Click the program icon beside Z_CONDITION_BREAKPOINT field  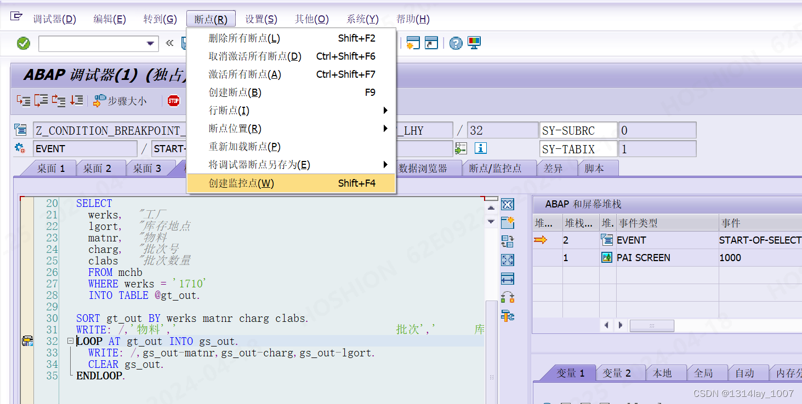pos(20,130)
